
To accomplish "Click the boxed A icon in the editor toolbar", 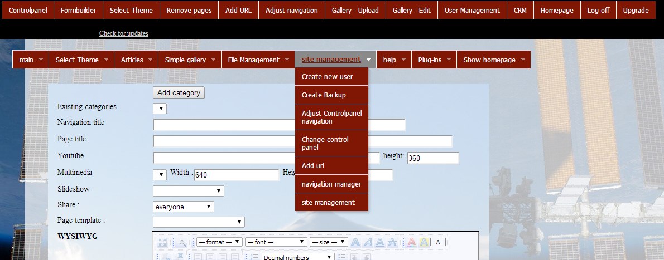I will (438, 242).
